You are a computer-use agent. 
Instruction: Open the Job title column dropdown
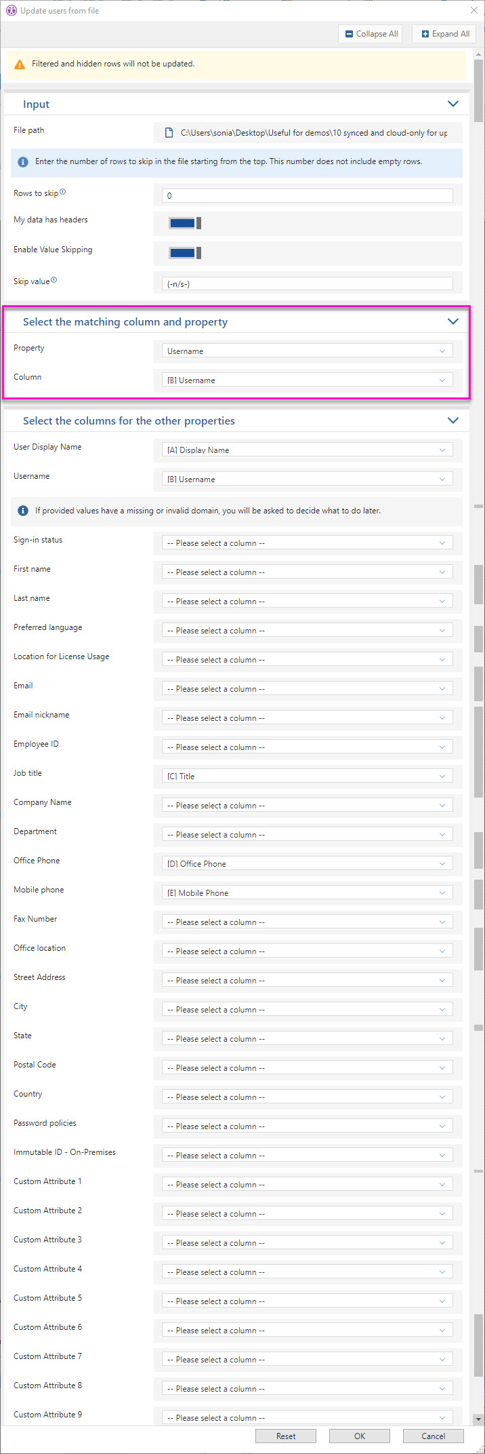pyautogui.click(x=307, y=776)
